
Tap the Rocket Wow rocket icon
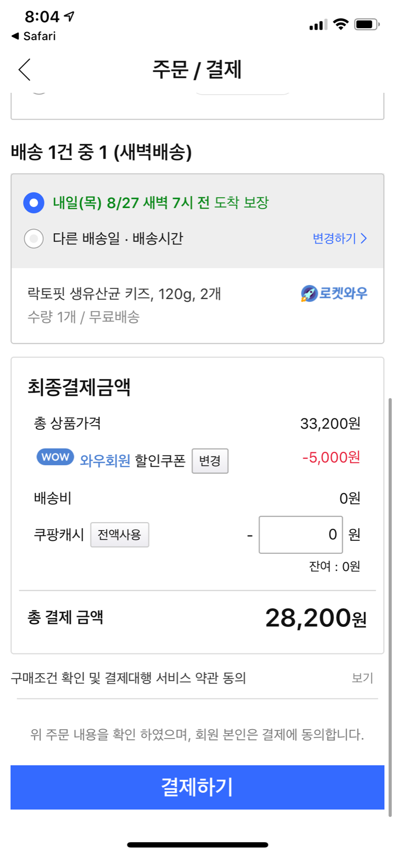tap(309, 293)
